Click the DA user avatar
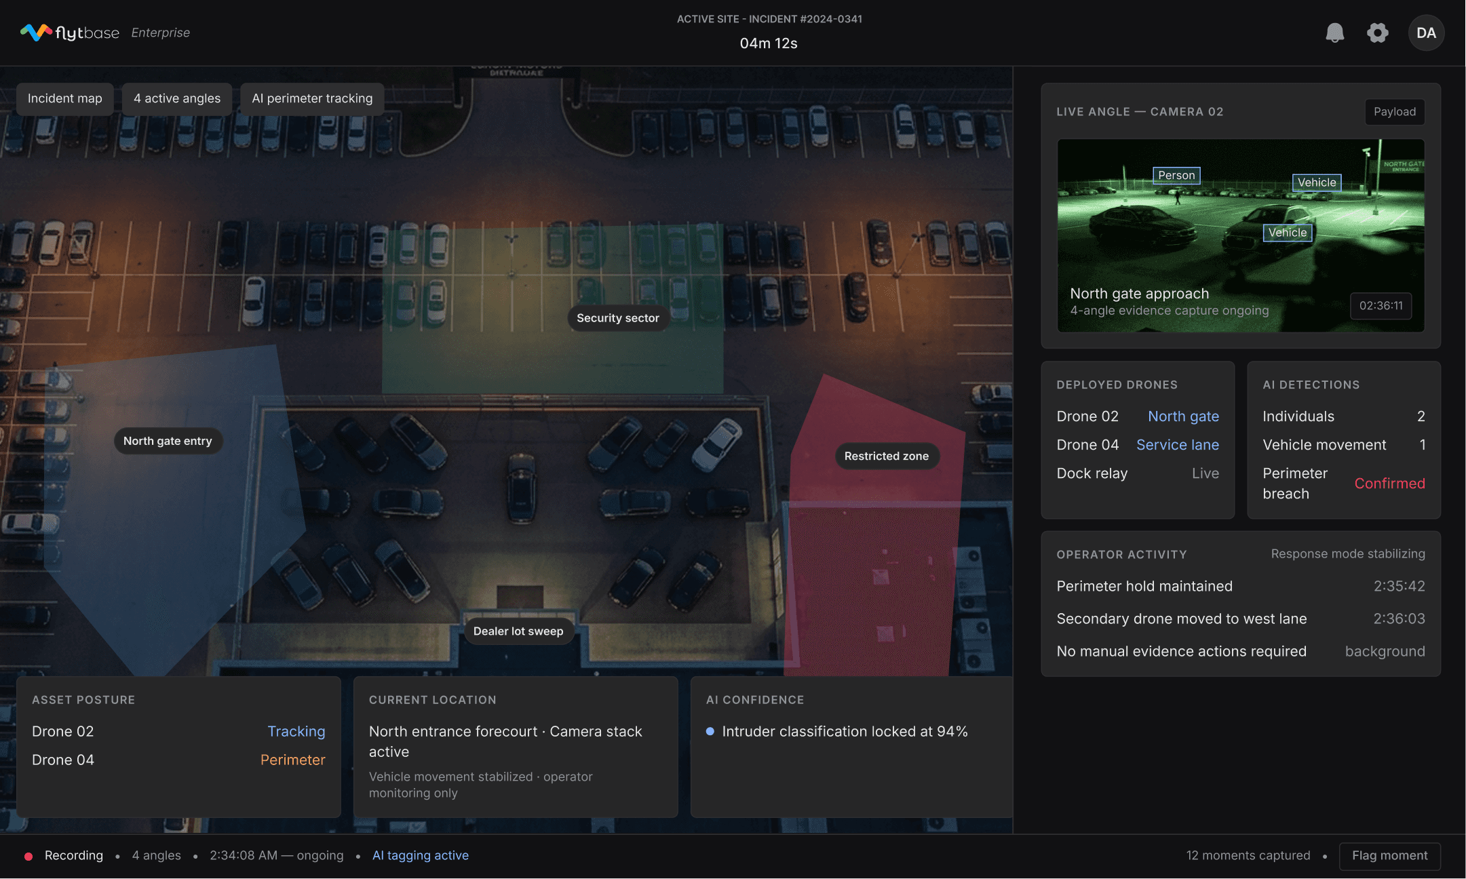This screenshot has height=879, width=1466. (1426, 33)
